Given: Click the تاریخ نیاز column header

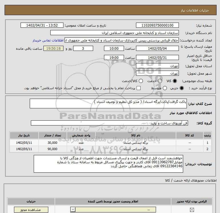Looking at the screenshot, I should point(24,135).
